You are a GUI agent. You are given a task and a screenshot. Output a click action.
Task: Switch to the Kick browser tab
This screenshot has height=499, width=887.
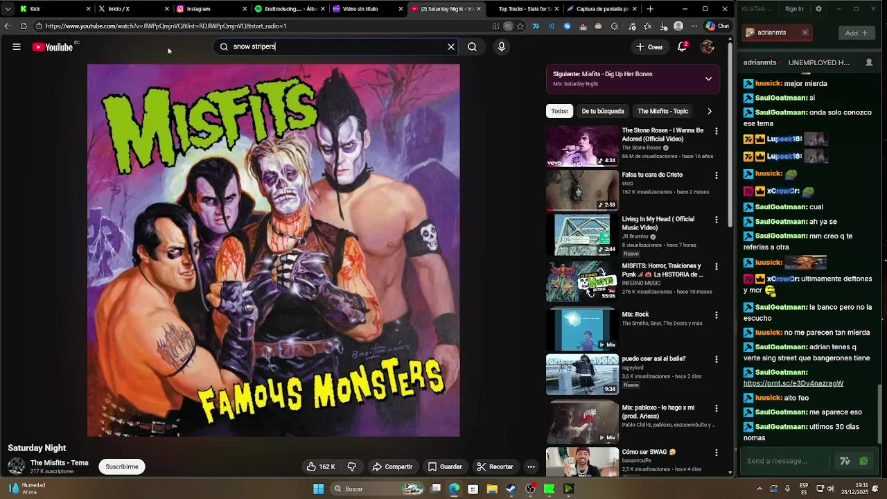pyautogui.click(x=55, y=9)
